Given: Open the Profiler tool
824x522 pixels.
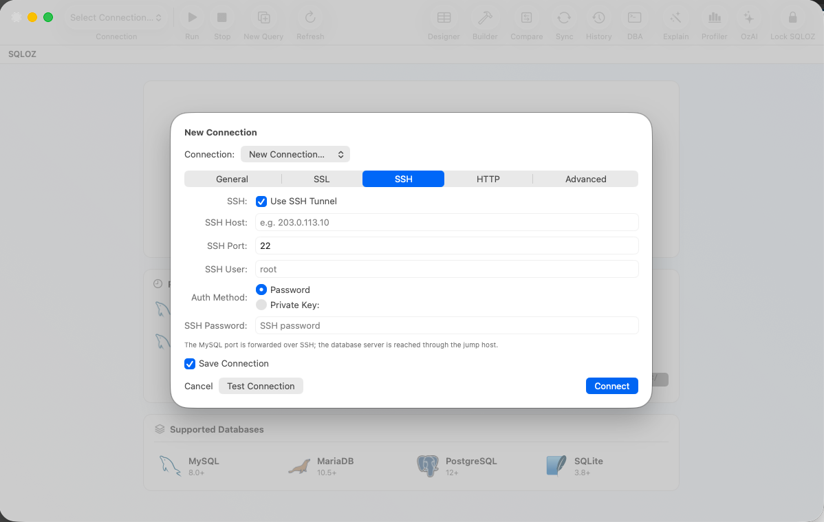Looking at the screenshot, I should click(x=714, y=18).
